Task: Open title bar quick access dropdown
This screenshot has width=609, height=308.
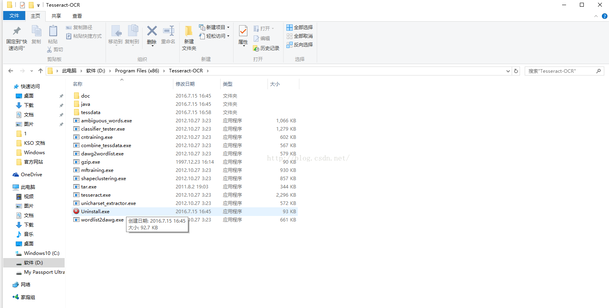Action: point(38,6)
